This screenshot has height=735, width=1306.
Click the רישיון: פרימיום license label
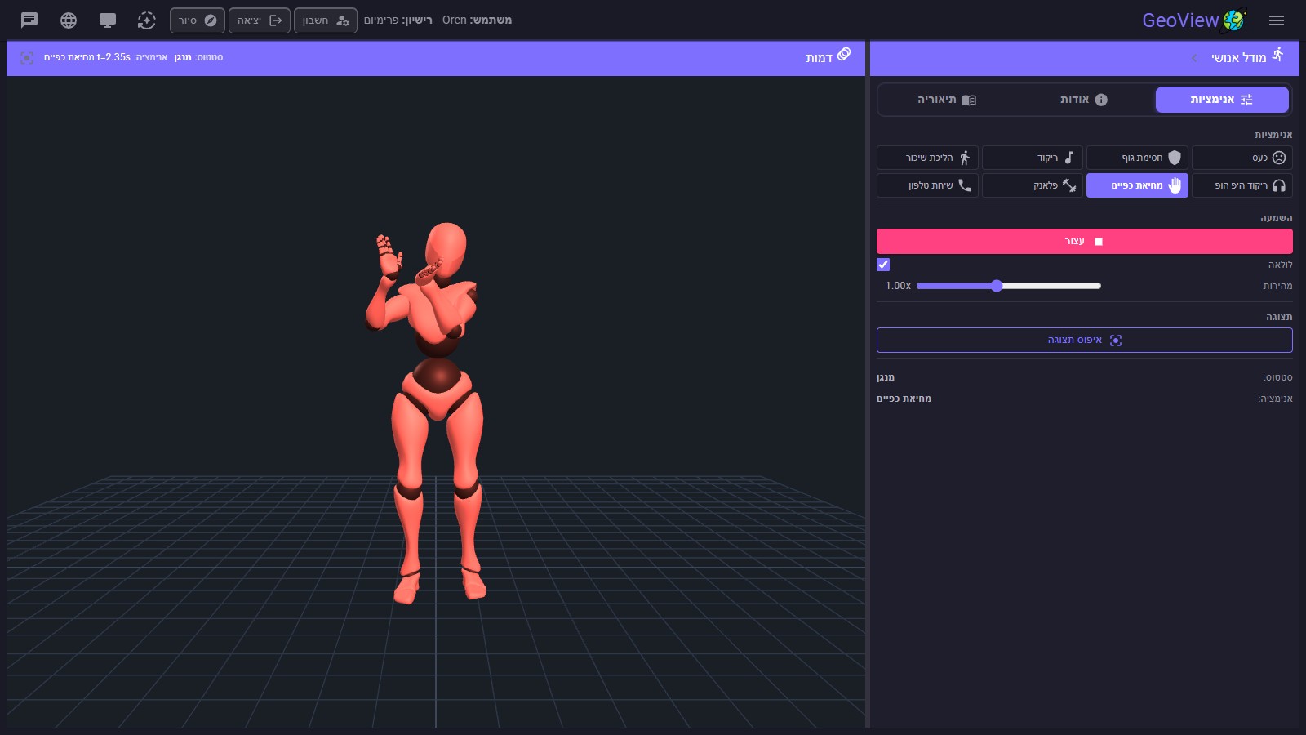(x=398, y=20)
